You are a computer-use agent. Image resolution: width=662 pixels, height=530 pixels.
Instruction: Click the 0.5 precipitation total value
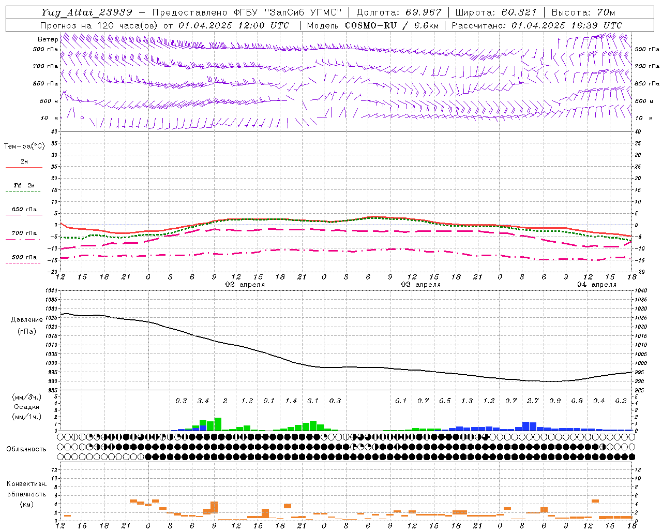coord(445,401)
